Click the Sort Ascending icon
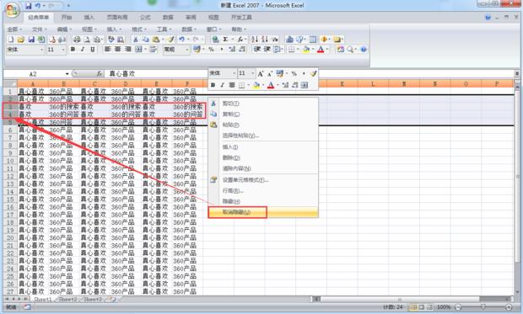The image size is (523, 314). tap(255, 40)
